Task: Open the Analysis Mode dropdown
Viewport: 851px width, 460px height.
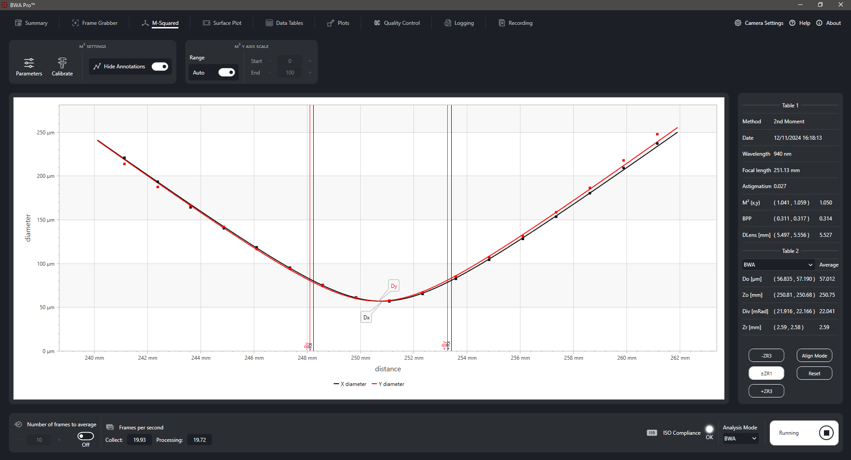Action: point(740,439)
